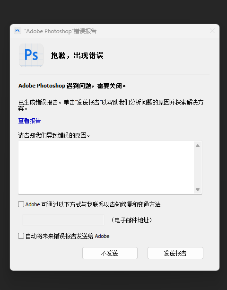
Task: Click the large Photoshop logo icon
Action: 31,55
